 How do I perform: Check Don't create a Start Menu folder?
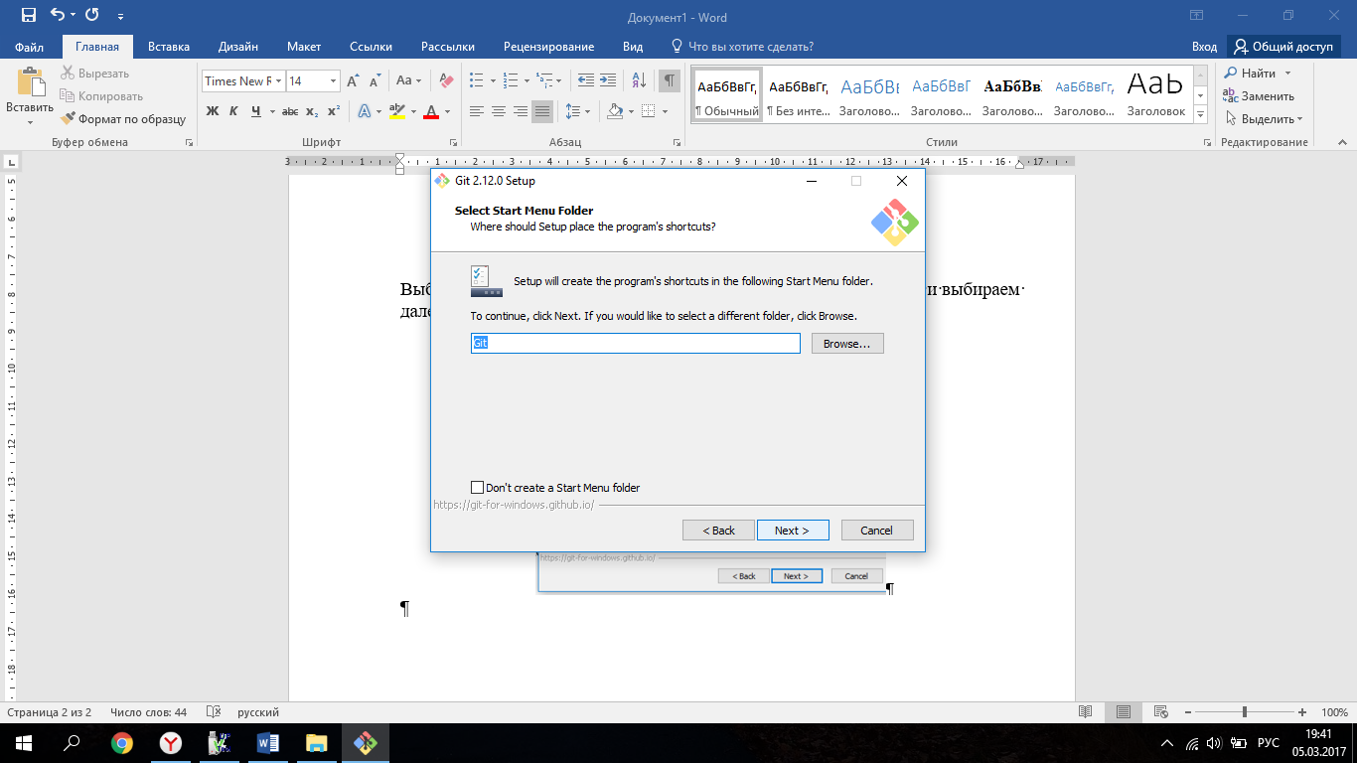coord(477,488)
